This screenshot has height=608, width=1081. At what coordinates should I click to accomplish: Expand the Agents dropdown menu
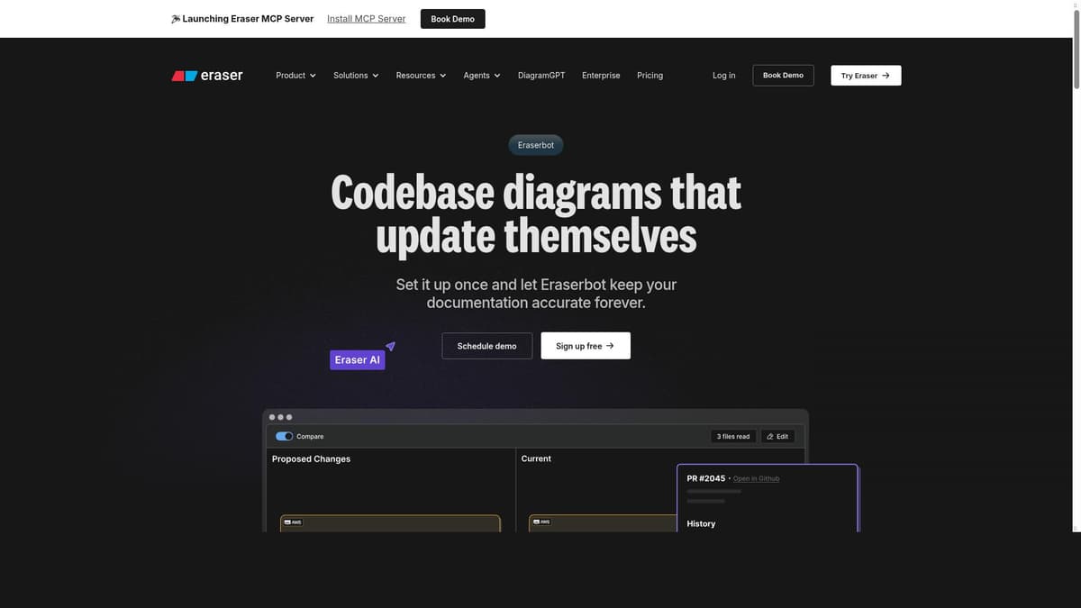pos(481,76)
